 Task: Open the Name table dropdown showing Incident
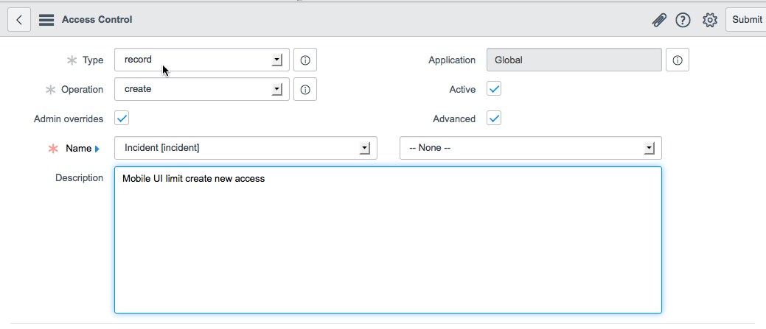click(246, 148)
